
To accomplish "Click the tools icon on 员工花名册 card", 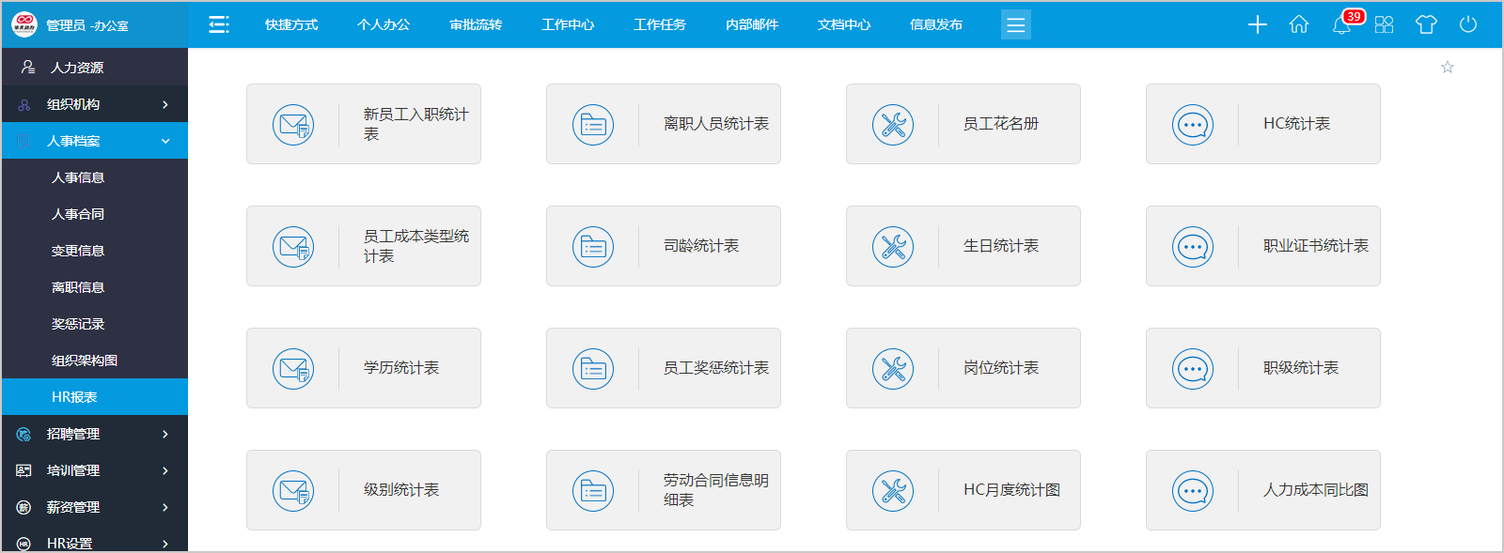I will coord(893,124).
